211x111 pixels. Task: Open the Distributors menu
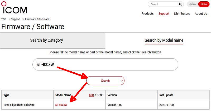[182, 14]
